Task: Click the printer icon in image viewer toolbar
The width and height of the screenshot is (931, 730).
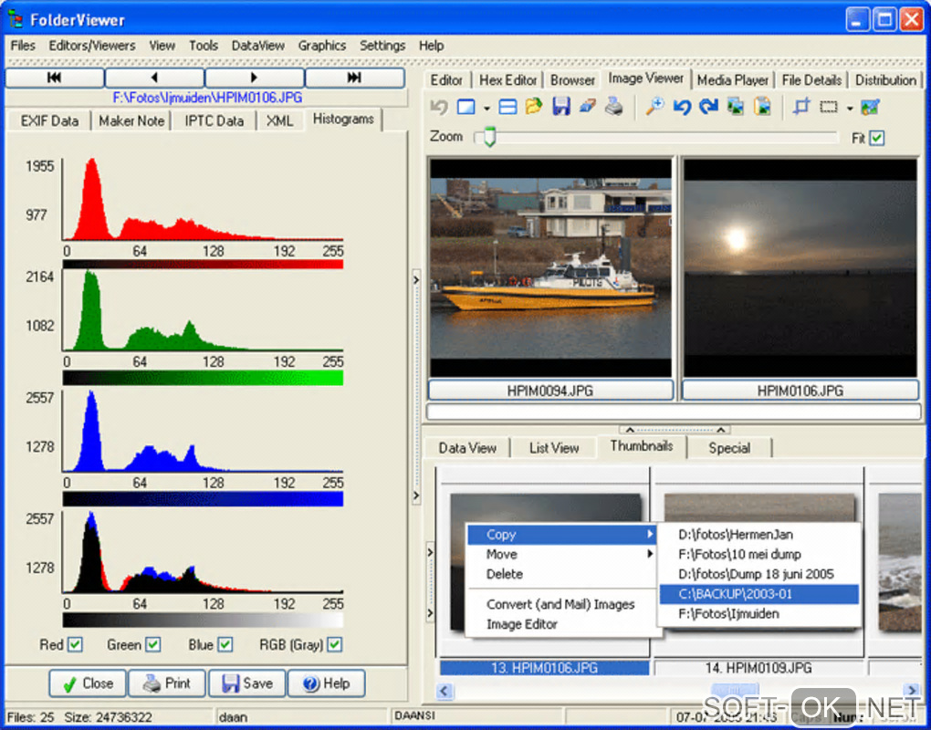Action: coord(614,107)
